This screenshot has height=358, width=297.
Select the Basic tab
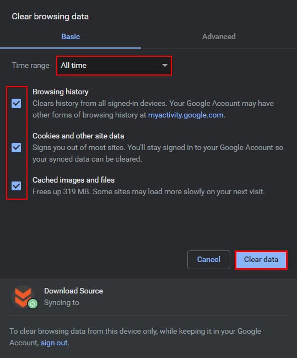[x=71, y=36]
